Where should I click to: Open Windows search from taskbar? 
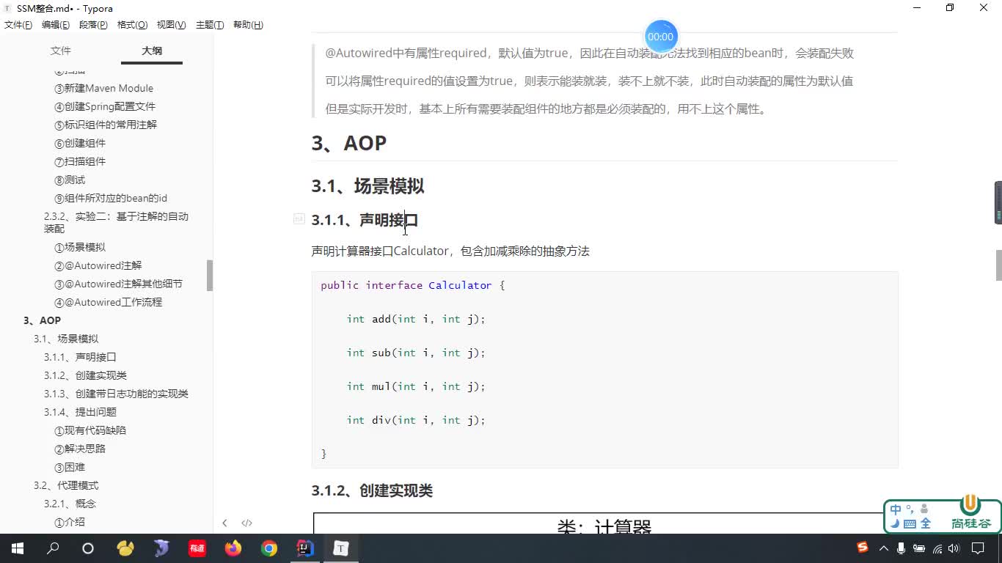tap(53, 548)
